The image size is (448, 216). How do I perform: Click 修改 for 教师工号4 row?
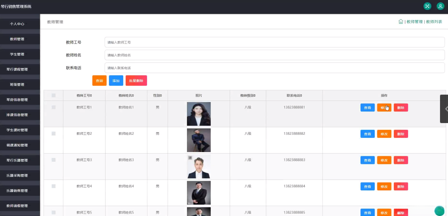click(384, 186)
